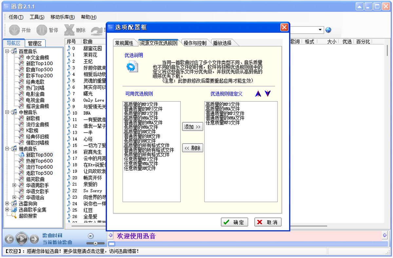Click the 取消 cancel button
This screenshot has height=258, width=393.
tap(268, 222)
